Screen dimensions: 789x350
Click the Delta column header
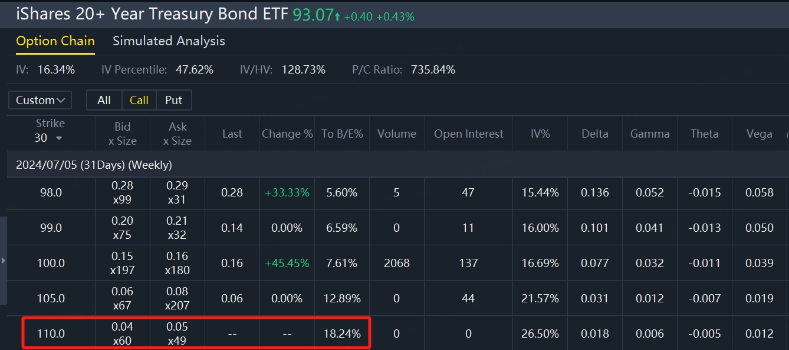595,134
